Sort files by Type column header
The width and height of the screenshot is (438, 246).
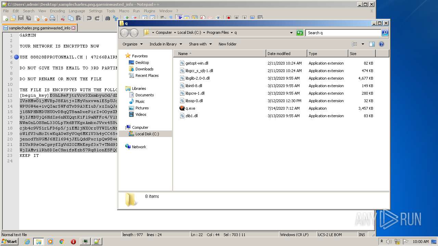click(x=327, y=54)
